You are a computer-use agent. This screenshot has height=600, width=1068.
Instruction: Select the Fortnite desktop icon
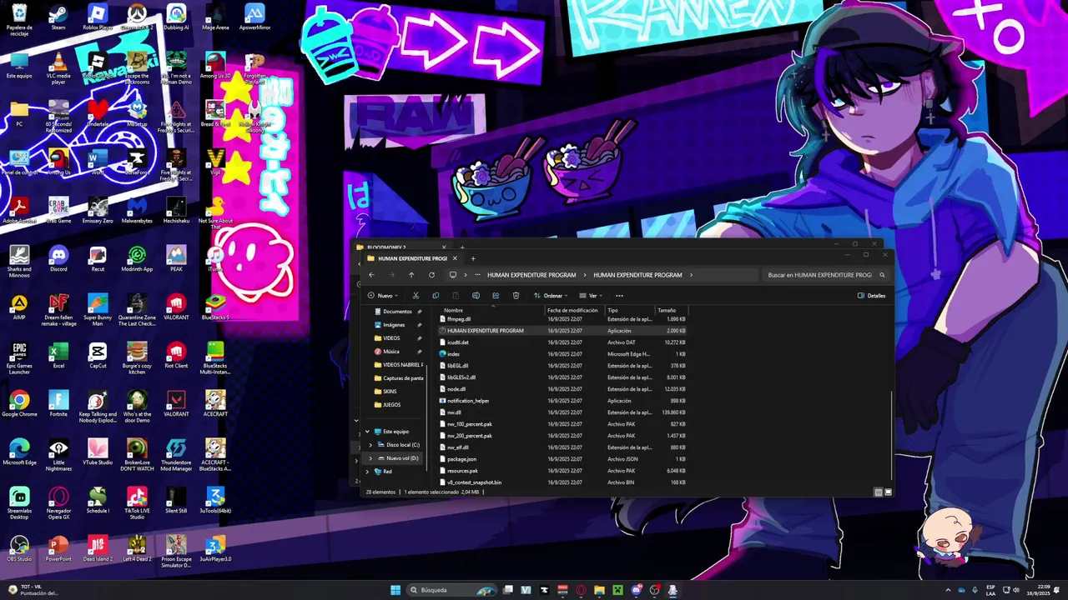(58, 404)
